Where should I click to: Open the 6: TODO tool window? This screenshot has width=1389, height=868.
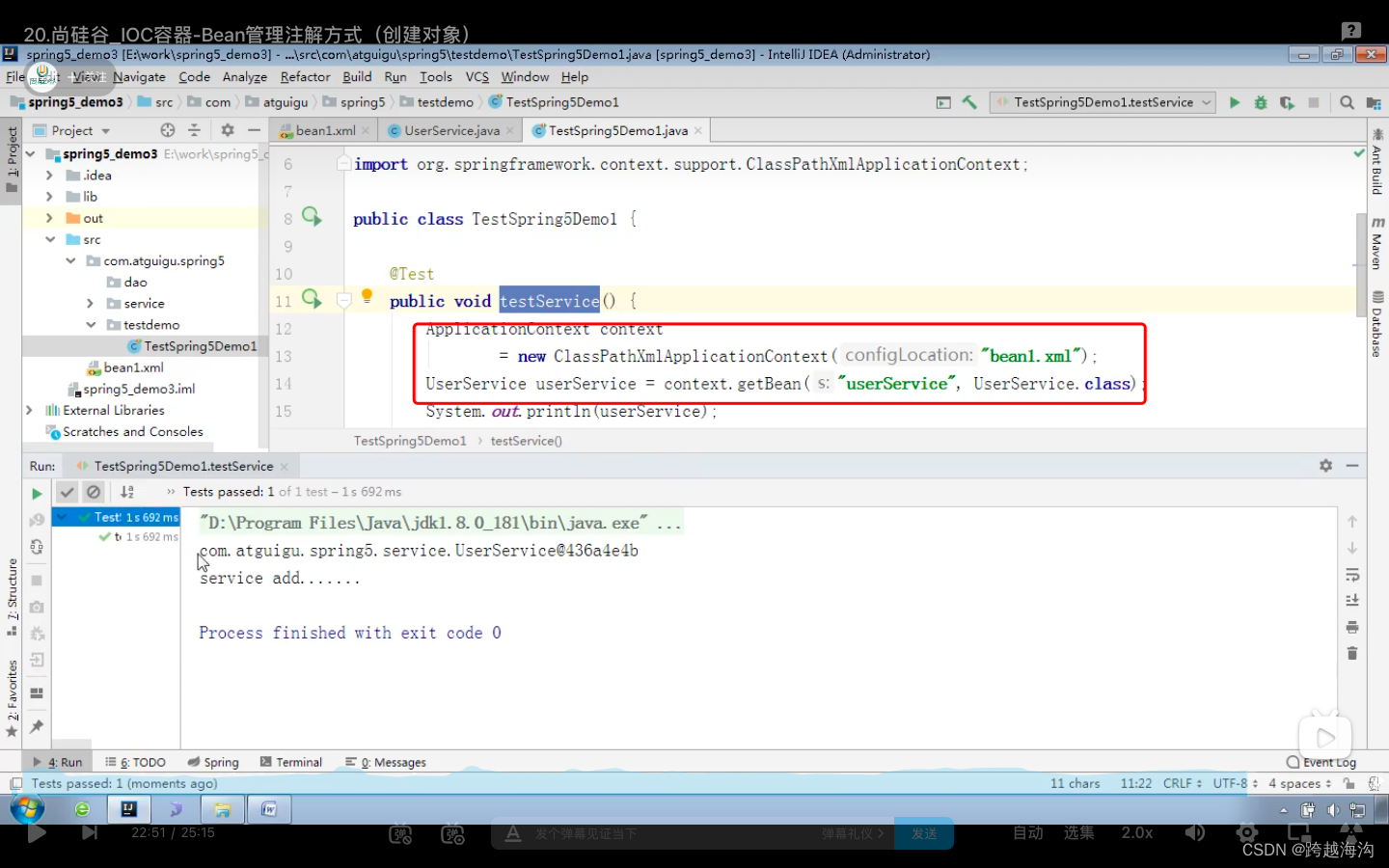(x=135, y=762)
